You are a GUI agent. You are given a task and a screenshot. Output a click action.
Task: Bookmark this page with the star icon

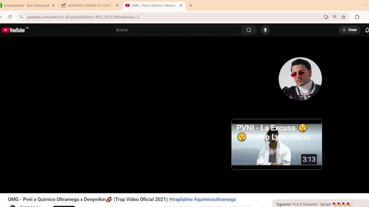(343, 17)
